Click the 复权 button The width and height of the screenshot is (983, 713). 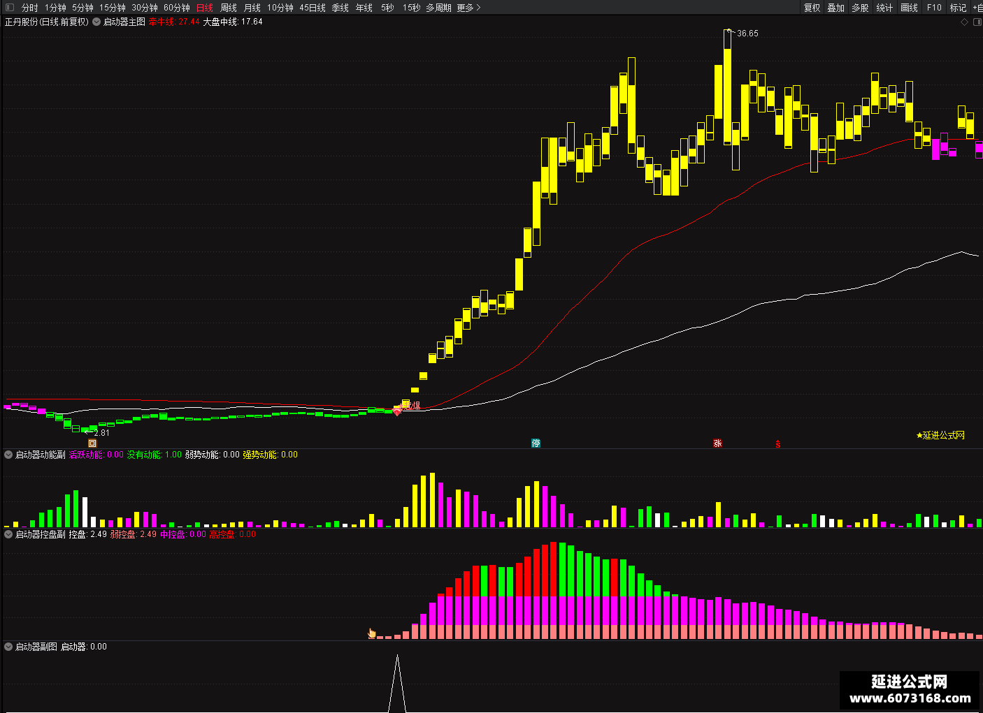[812, 8]
